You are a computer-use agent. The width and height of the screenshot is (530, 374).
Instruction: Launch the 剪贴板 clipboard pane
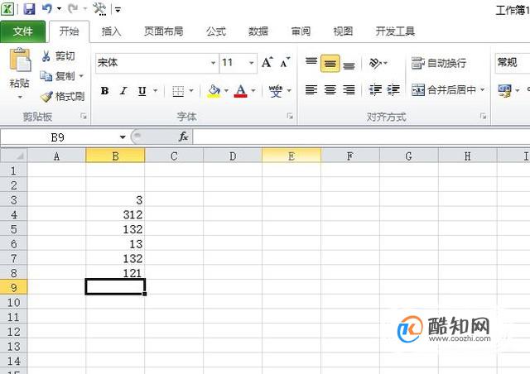point(83,116)
